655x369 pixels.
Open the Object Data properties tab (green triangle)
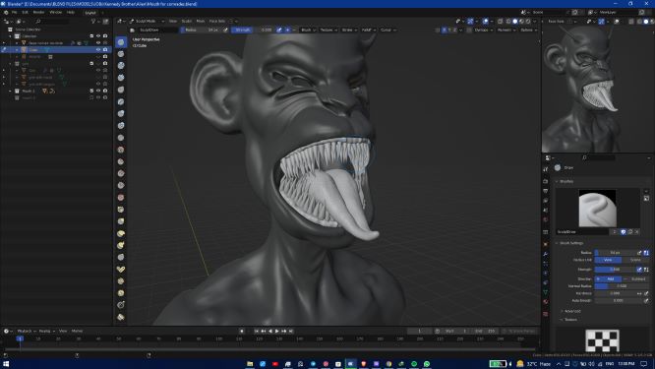point(546,291)
